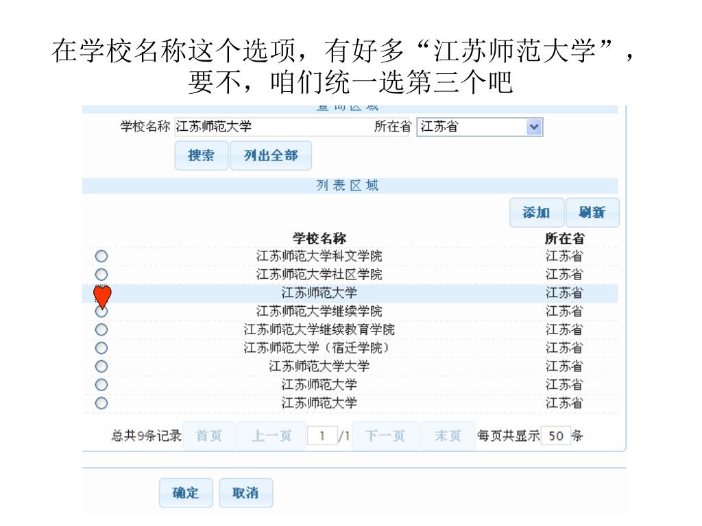
Task: Click the text 江苏师范大学继续教育学院
Action: tap(319, 329)
